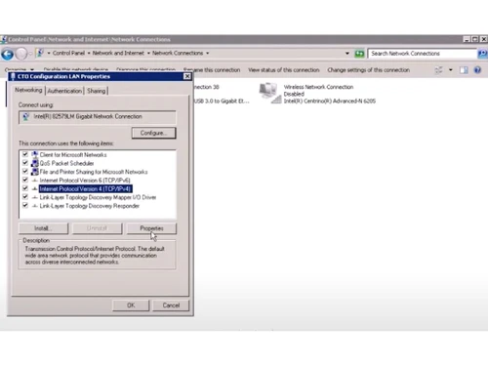Screen dimensions: 488x366
Task: Click Change settings of this connection
Action: pyautogui.click(x=368, y=70)
